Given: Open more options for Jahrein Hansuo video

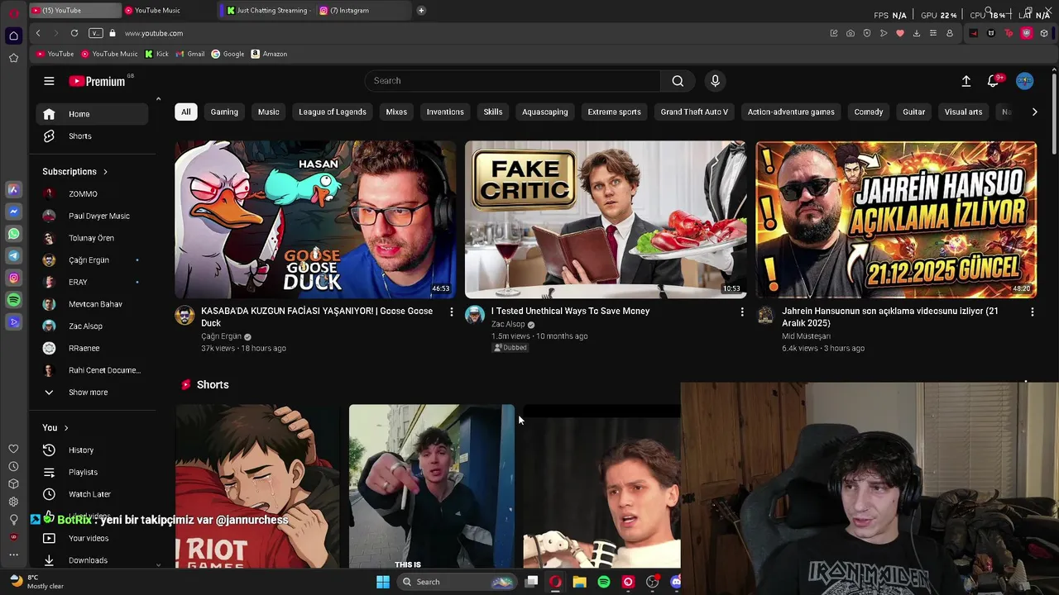Looking at the screenshot, I should [x=1033, y=312].
